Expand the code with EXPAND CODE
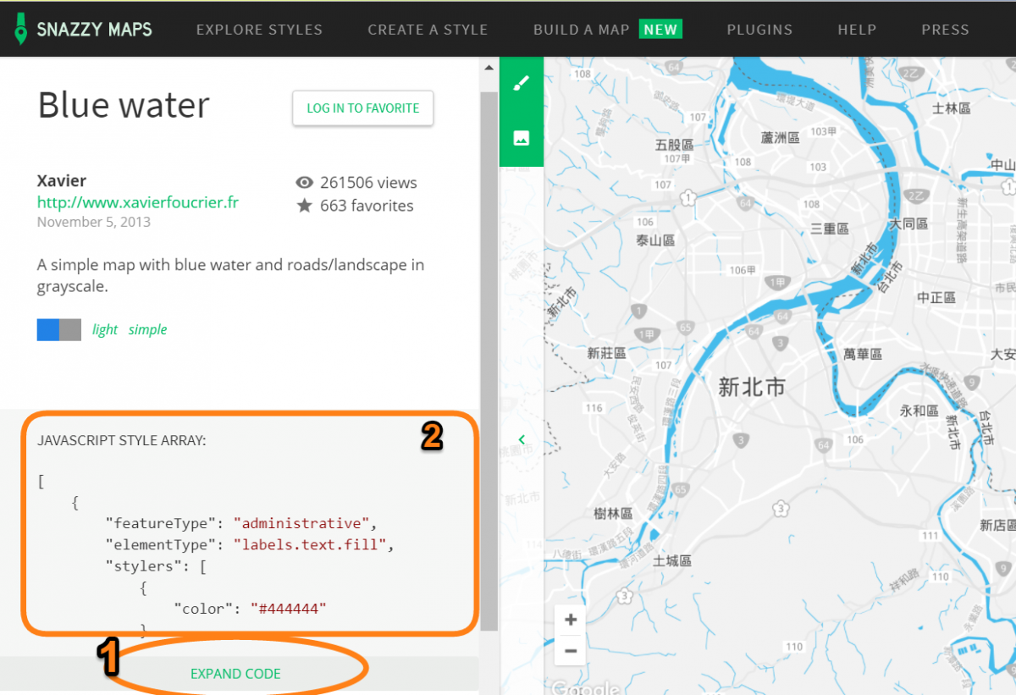This screenshot has height=695, width=1016. (x=235, y=673)
